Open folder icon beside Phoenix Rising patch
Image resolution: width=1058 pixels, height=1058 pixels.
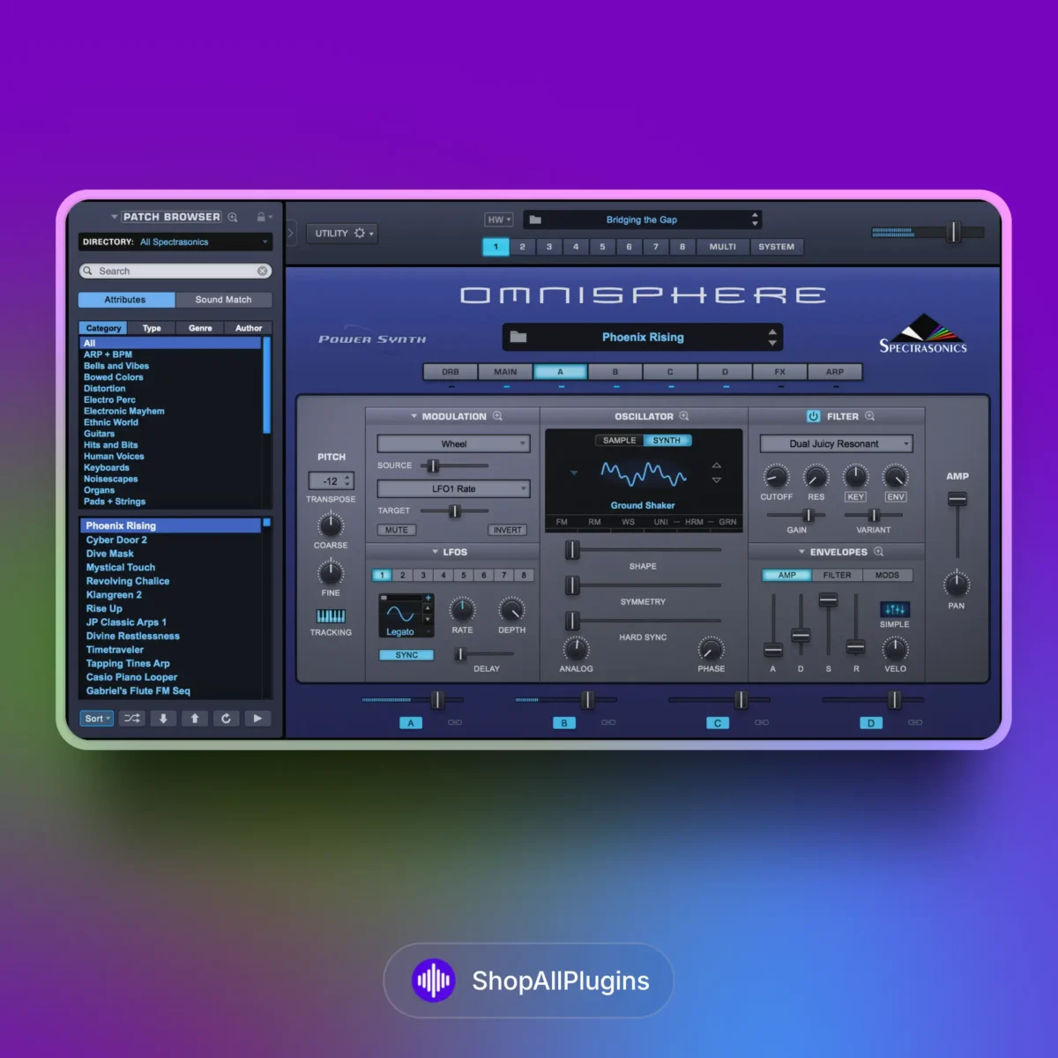coord(518,337)
